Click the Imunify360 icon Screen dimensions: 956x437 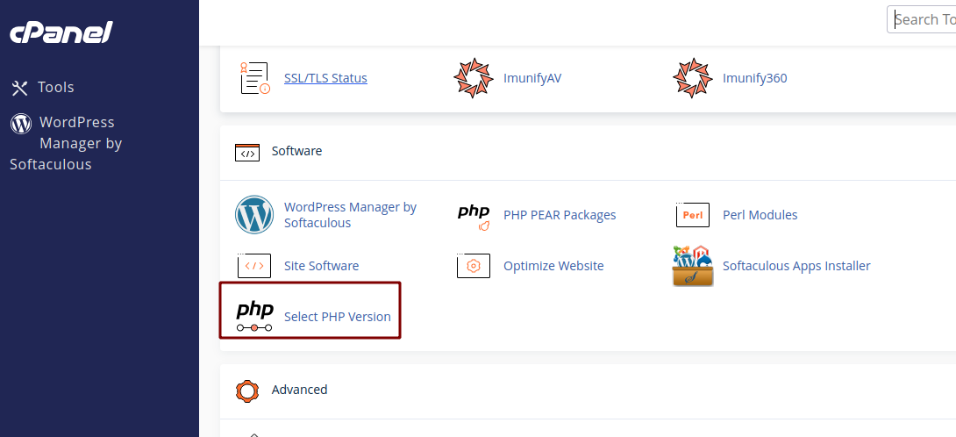pyautogui.click(x=693, y=78)
